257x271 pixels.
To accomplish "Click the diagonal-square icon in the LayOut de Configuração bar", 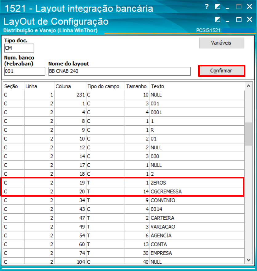I will point(218,19).
